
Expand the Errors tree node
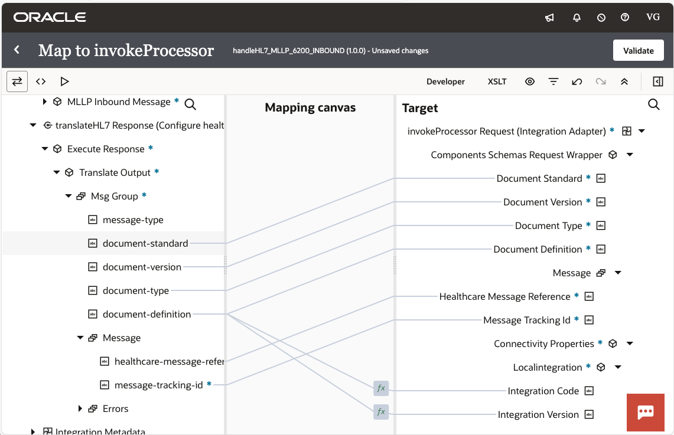coord(80,408)
